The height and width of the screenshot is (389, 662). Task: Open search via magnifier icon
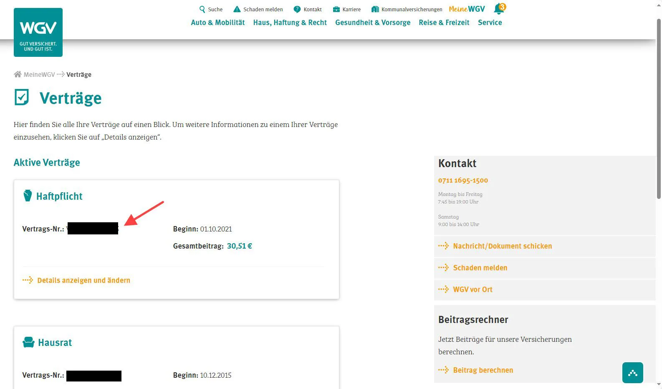(x=202, y=9)
